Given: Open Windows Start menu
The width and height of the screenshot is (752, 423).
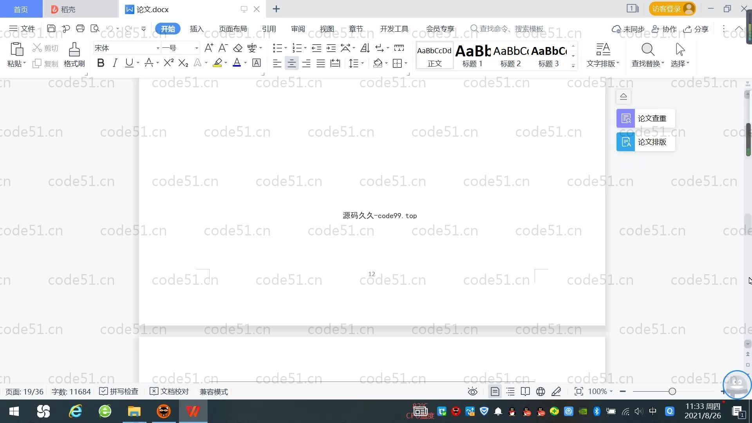Looking at the screenshot, I should (x=14, y=411).
